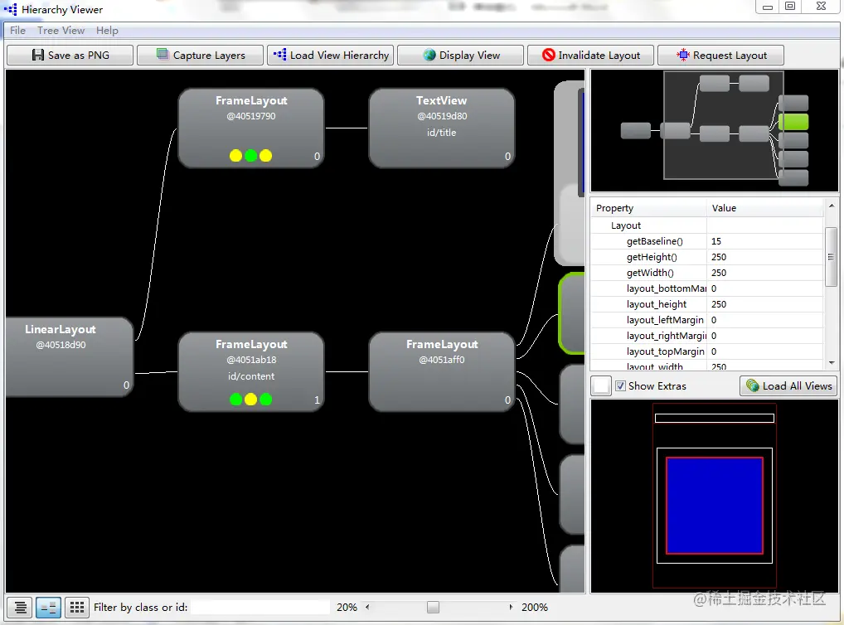Click the getBaseline() property row
This screenshot has width=844, height=625.
pos(707,241)
